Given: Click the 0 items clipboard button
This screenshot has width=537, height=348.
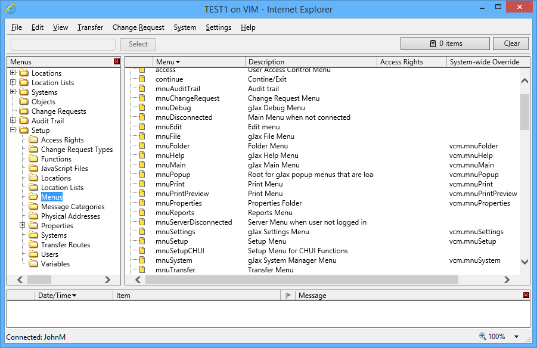Looking at the screenshot, I should point(445,44).
